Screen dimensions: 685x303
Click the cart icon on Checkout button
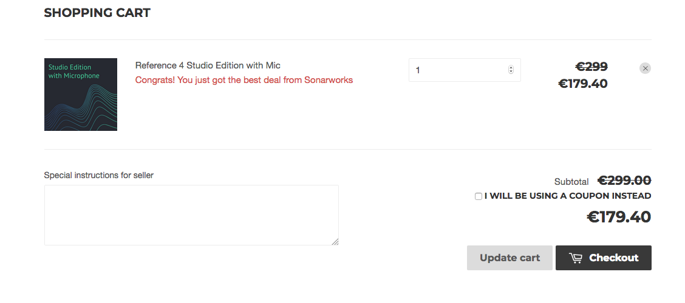click(575, 258)
